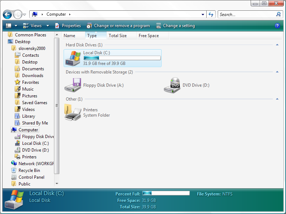Click the computer icon in the address bar
Viewport: 286px width, 214px height.
coord(35,14)
